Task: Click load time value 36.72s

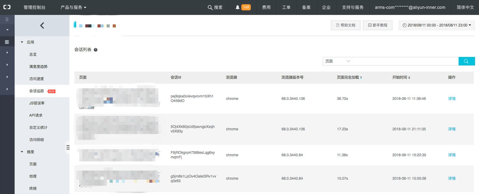Action: coord(342,99)
